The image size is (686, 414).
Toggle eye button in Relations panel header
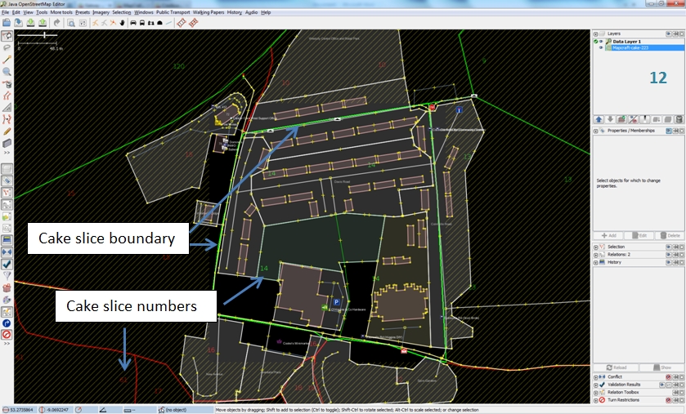[669, 255]
